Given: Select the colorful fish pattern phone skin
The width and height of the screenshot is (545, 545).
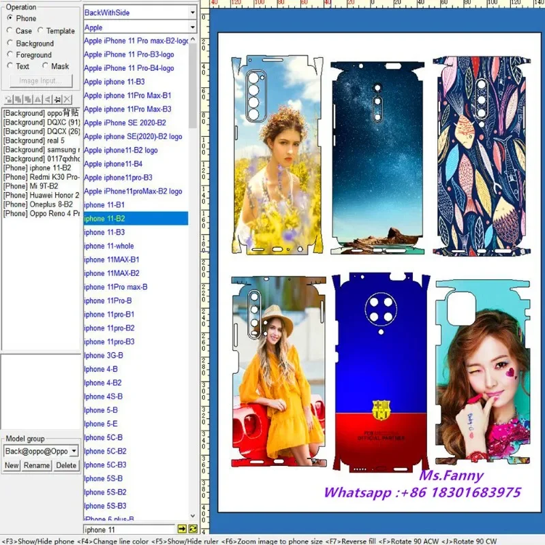Looking at the screenshot, I should point(482,156).
